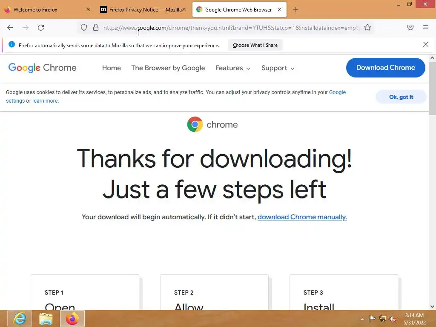Open the Firefox application hamburger menu

(426, 27)
